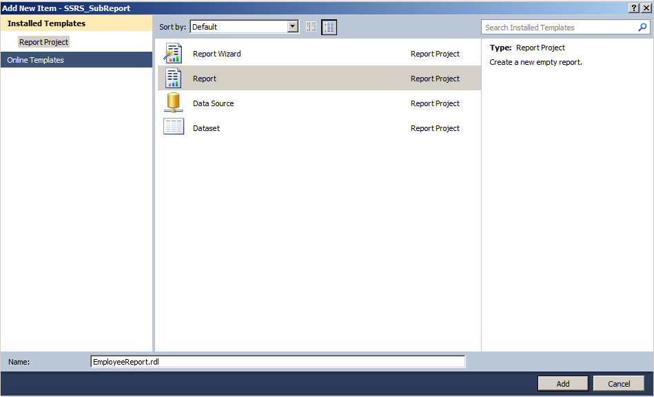Viewport: 654px width, 397px height.
Task: Click the Name input field with EmployeeReport.rdl
Action: 278,362
